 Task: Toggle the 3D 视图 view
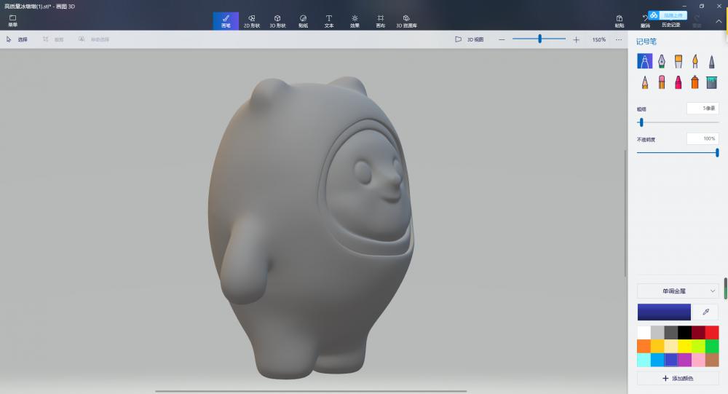470,39
